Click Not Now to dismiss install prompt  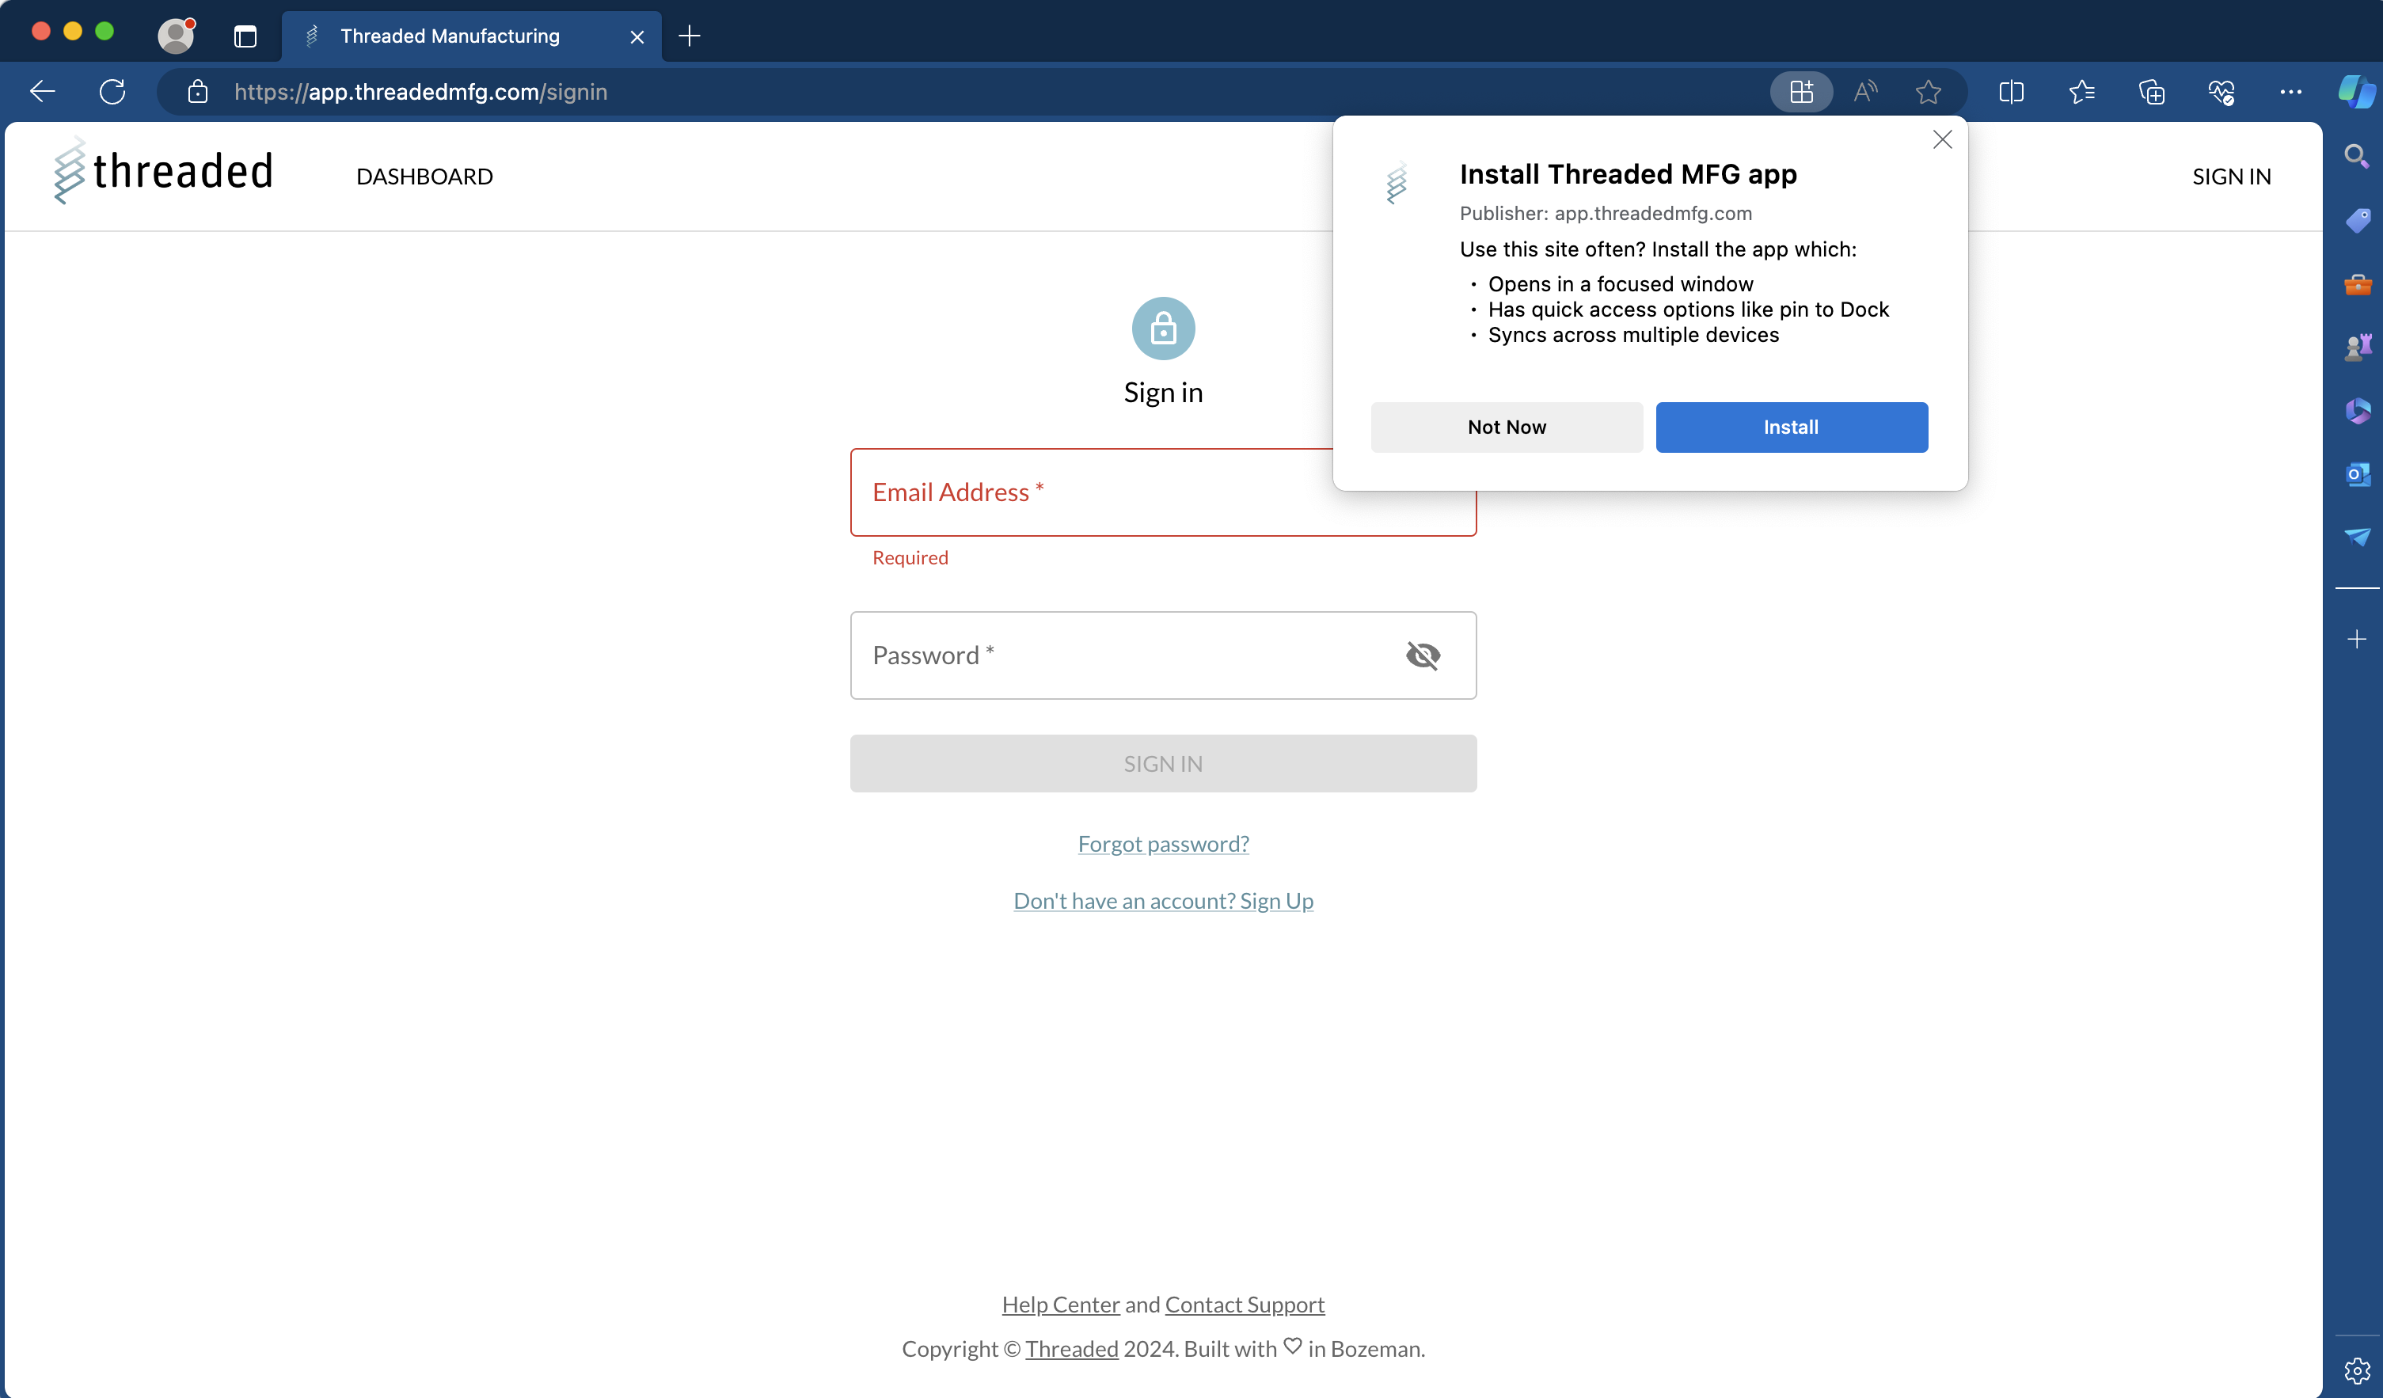[1506, 427]
